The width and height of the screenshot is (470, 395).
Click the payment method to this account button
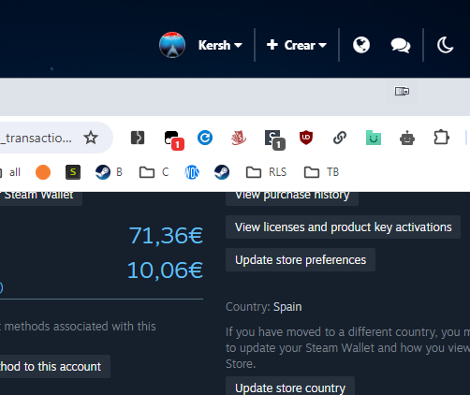point(55,367)
